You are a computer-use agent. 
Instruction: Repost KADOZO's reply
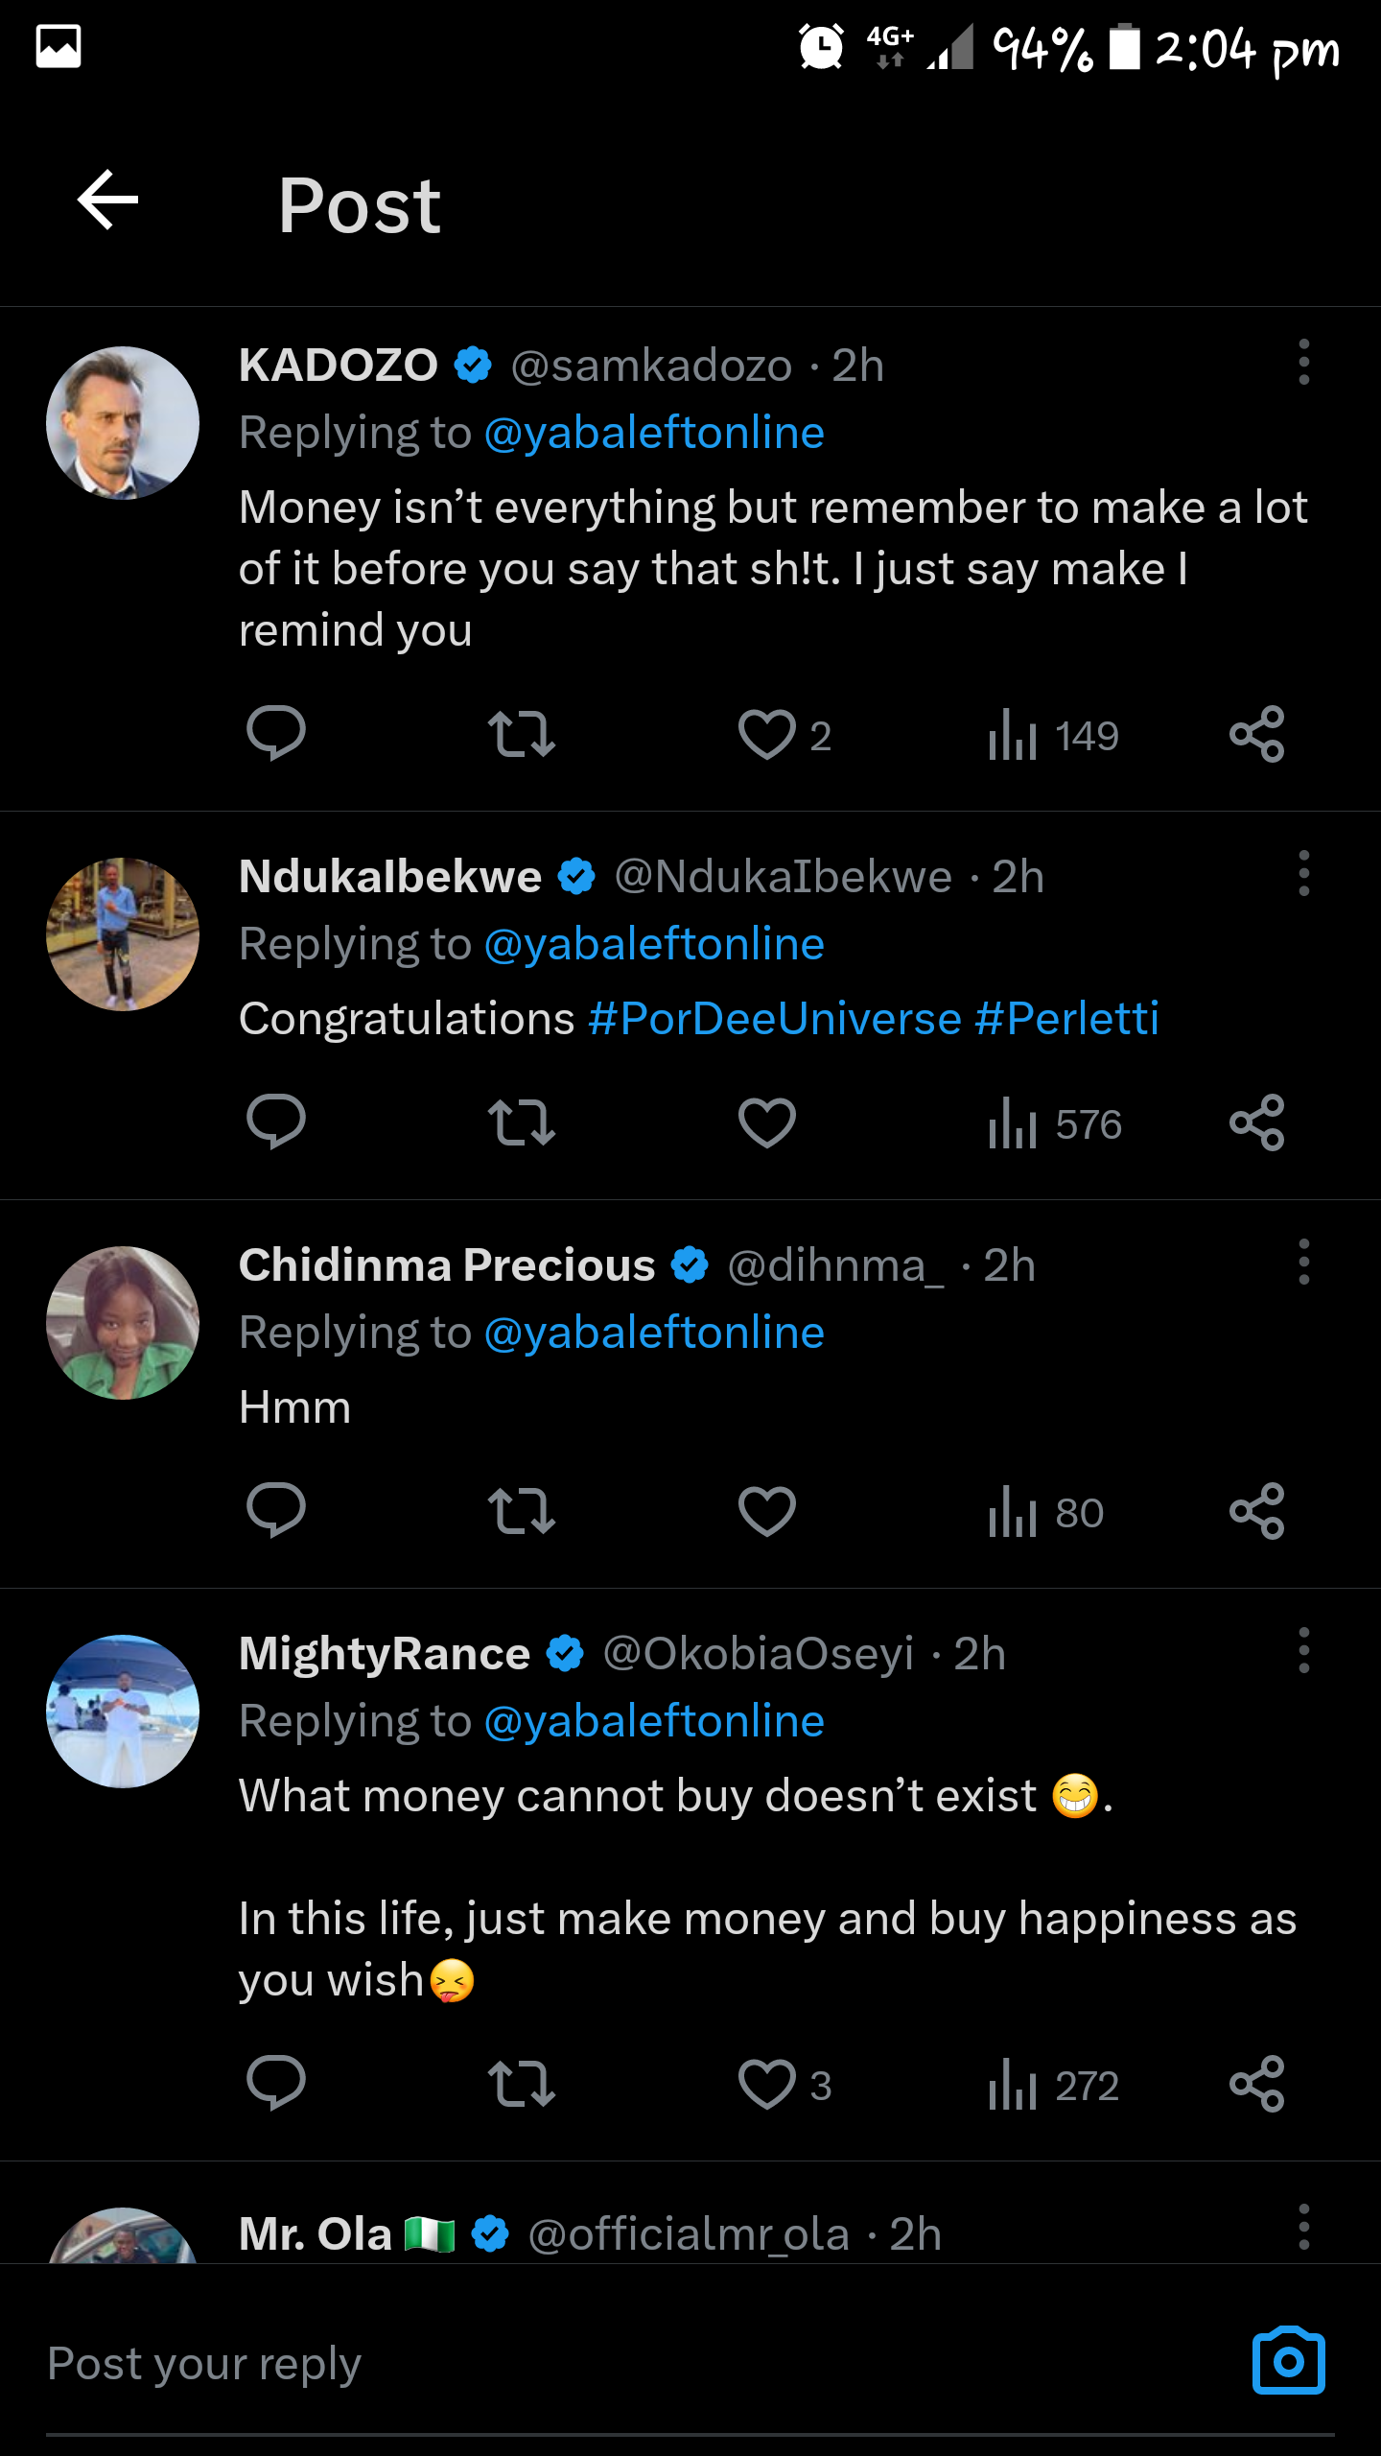[521, 735]
